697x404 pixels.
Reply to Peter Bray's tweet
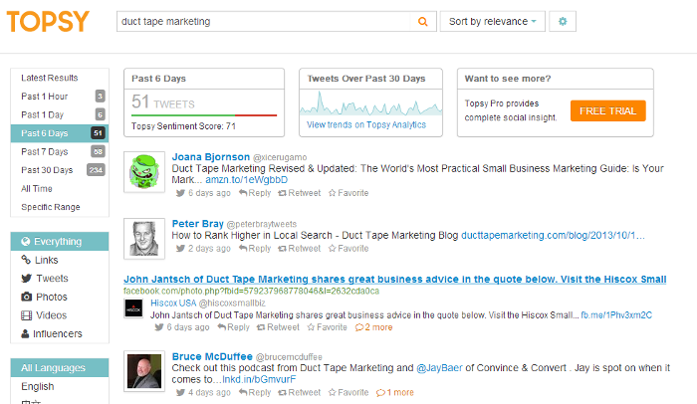click(x=255, y=249)
